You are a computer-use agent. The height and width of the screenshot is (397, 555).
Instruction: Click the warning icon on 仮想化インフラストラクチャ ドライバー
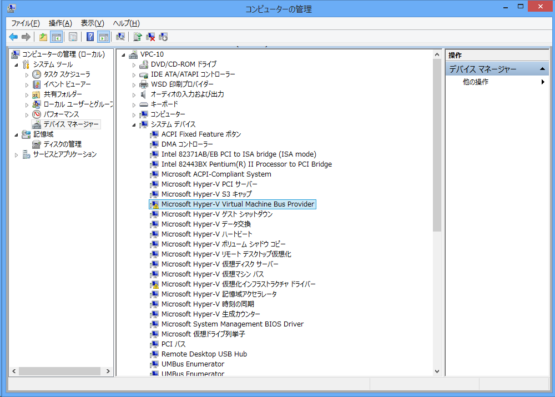154,284
